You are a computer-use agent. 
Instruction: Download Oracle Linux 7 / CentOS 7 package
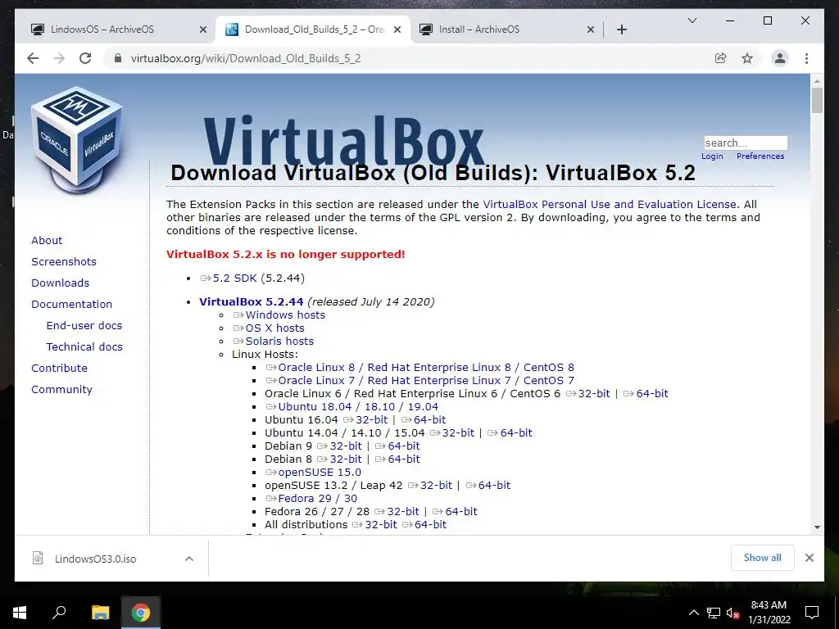[x=420, y=380]
